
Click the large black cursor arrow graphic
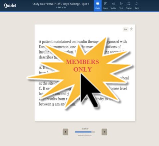[x=89, y=90]
